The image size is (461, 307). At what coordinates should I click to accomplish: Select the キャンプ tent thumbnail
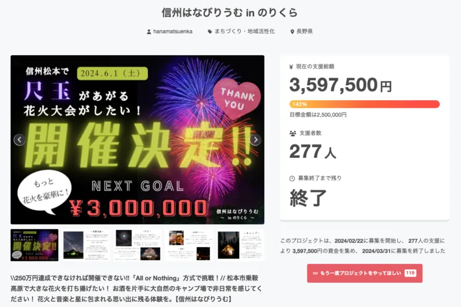coord(239,245)
